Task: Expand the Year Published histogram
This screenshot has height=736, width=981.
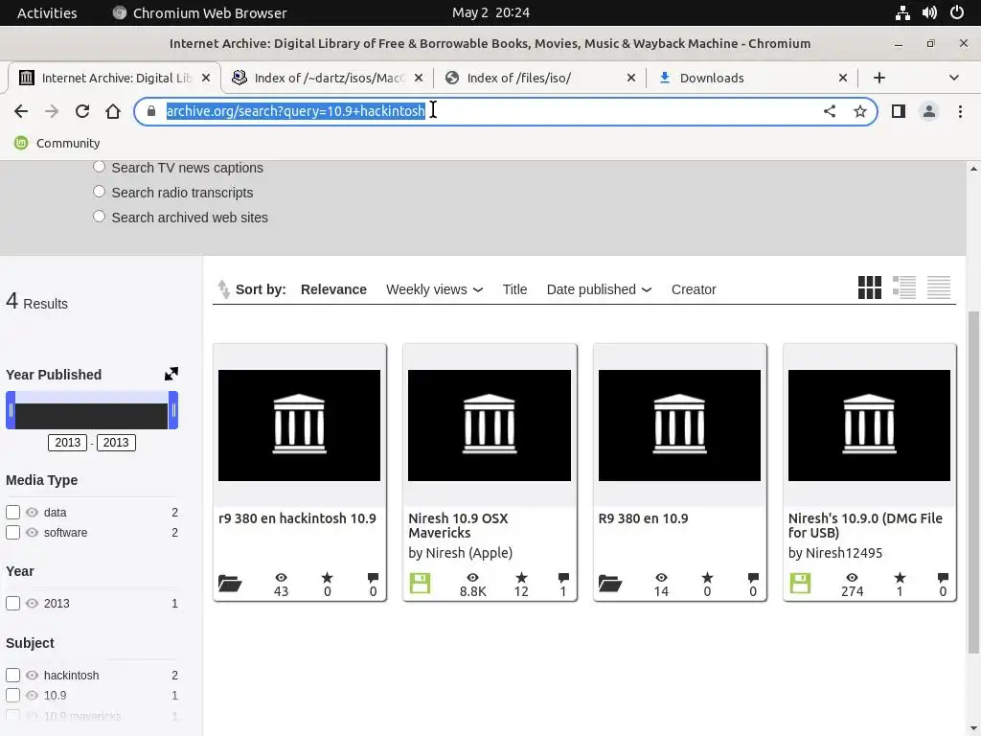Action: pos(171,374)
